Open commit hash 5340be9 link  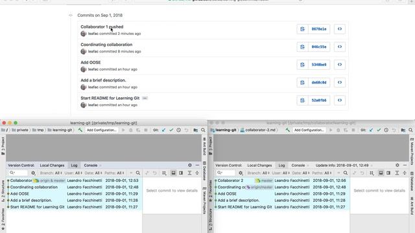pos(319,65)
